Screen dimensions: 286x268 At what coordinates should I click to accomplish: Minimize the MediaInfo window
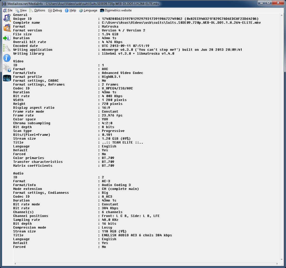coord(262,3)
